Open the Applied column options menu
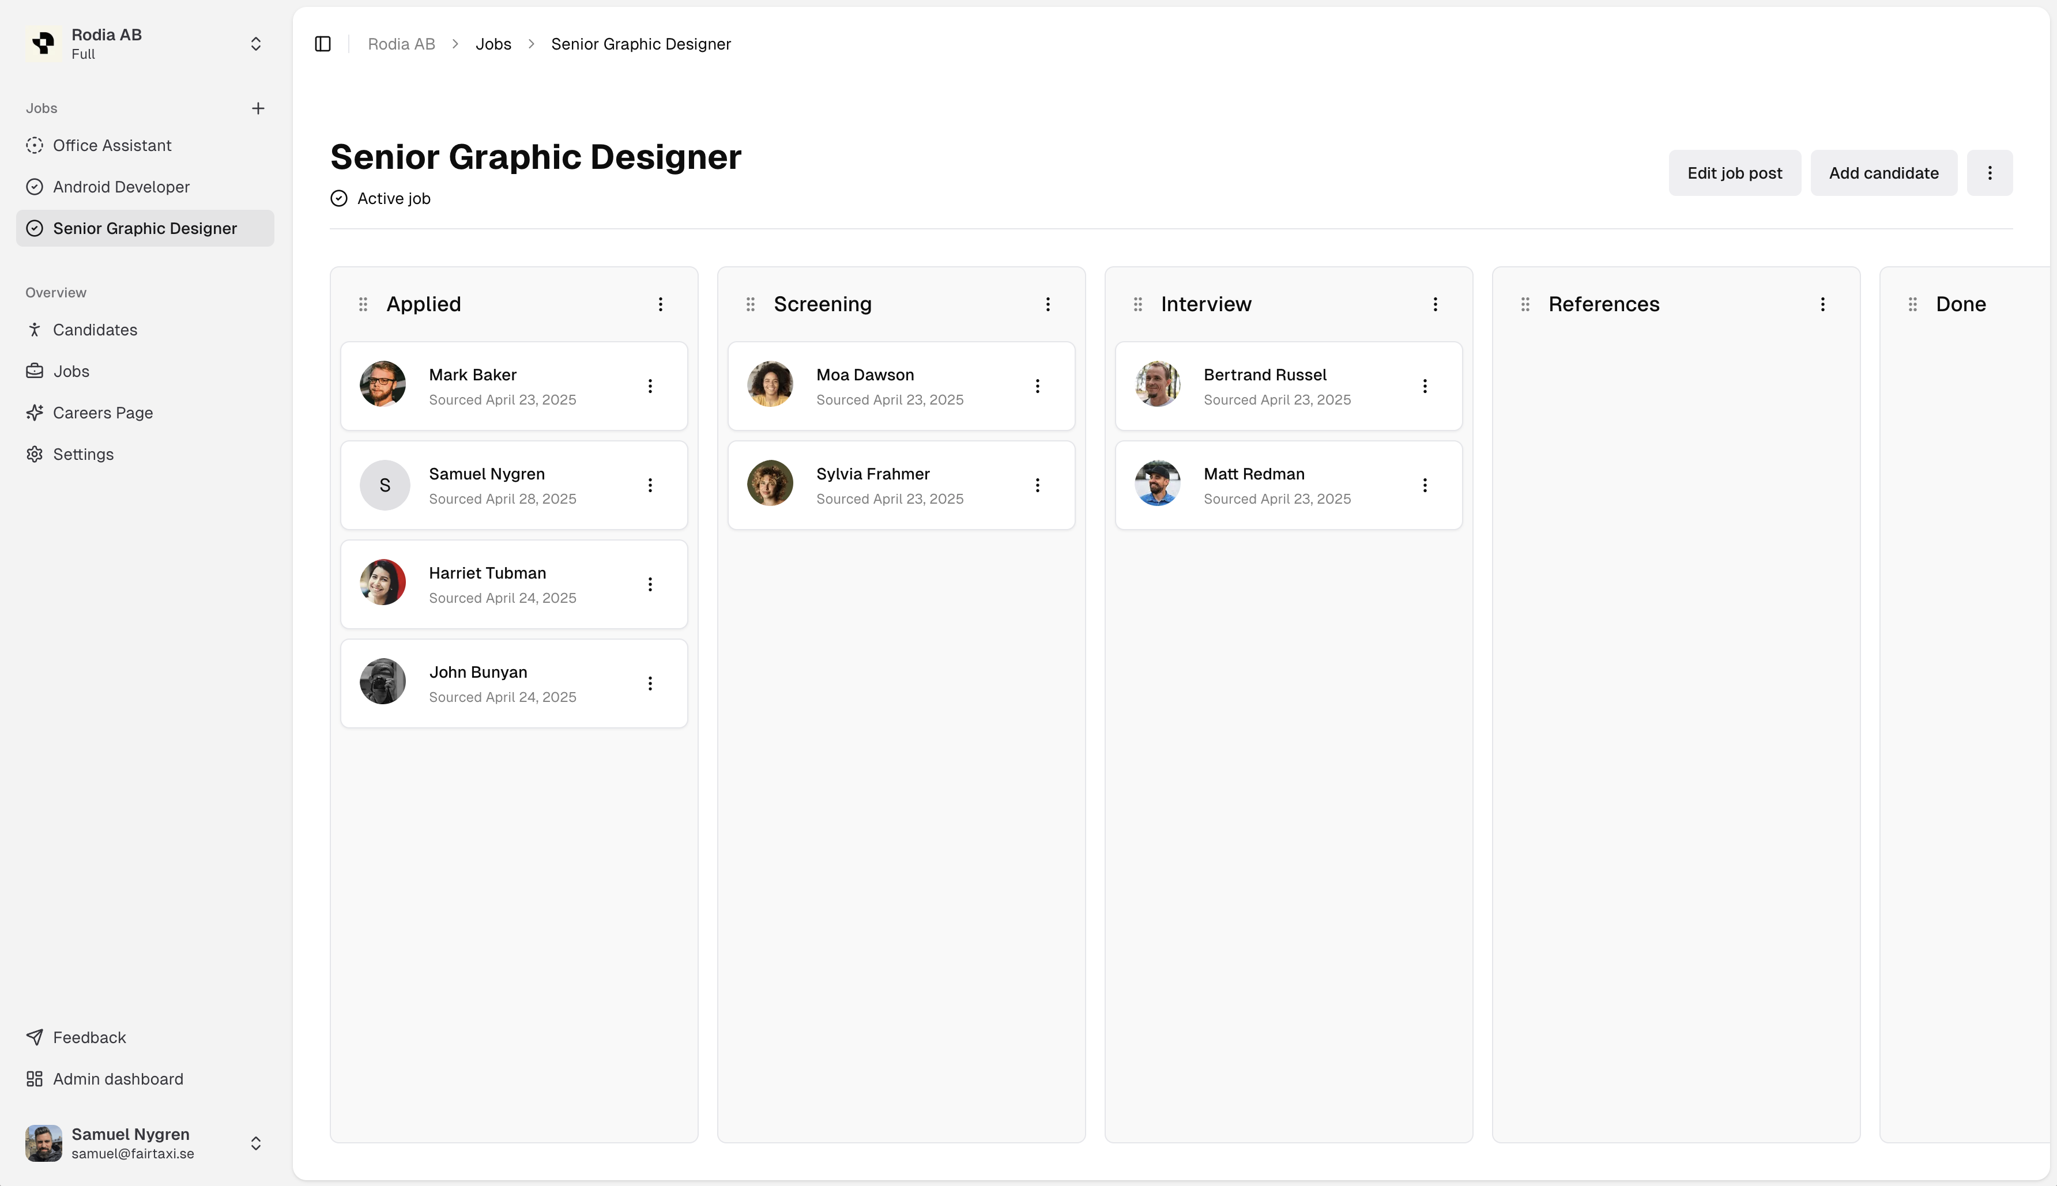2057x1186 pixels. 661,304
